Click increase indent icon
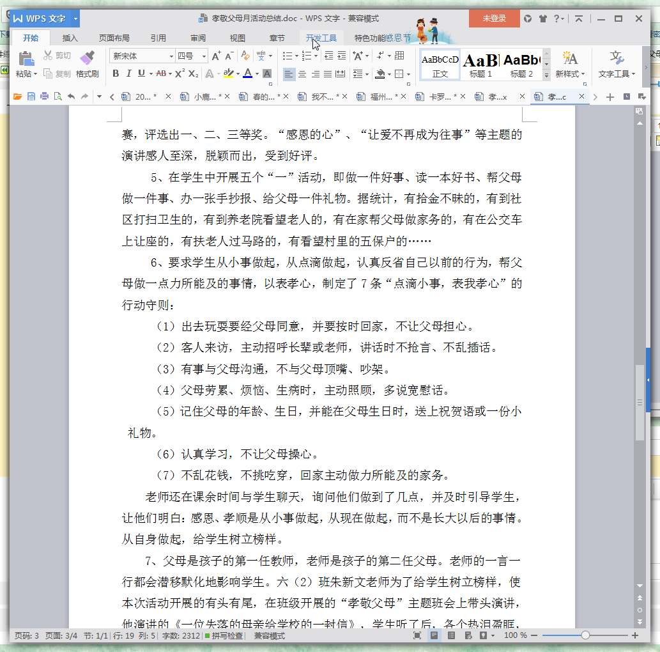Viewport: 660px width, 652px height. 342,56
